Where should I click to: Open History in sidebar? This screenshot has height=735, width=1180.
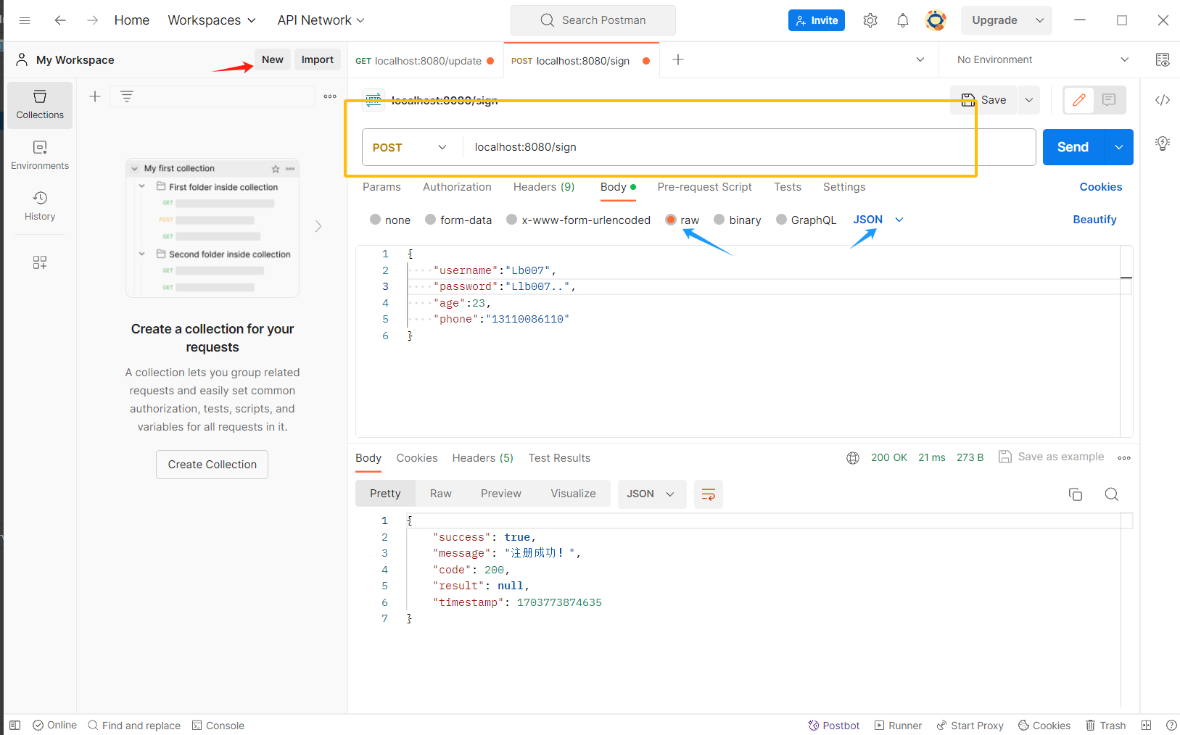40,207
